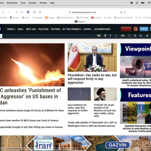Image resolution: width=151 pixels, height=151 pixels.
Task: Go back with the browser back arrow
Action: coord(4,12)
